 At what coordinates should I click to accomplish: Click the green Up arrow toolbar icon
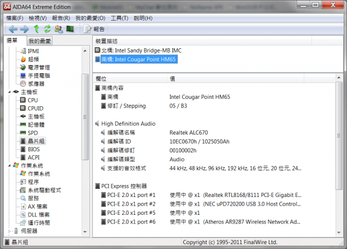point(36,29)
